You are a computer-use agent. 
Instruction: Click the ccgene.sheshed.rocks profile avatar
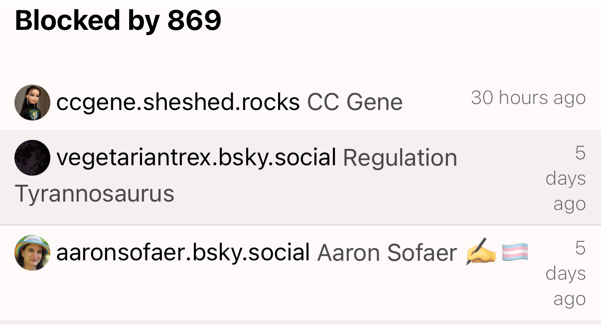click(x=32, y=103)
